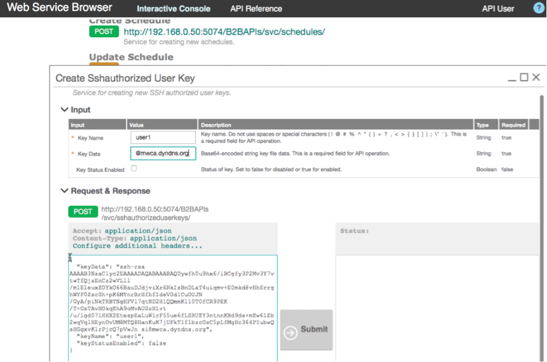
Task: Click the green POST badge for Create Schedule
Action: pos(104,32)
